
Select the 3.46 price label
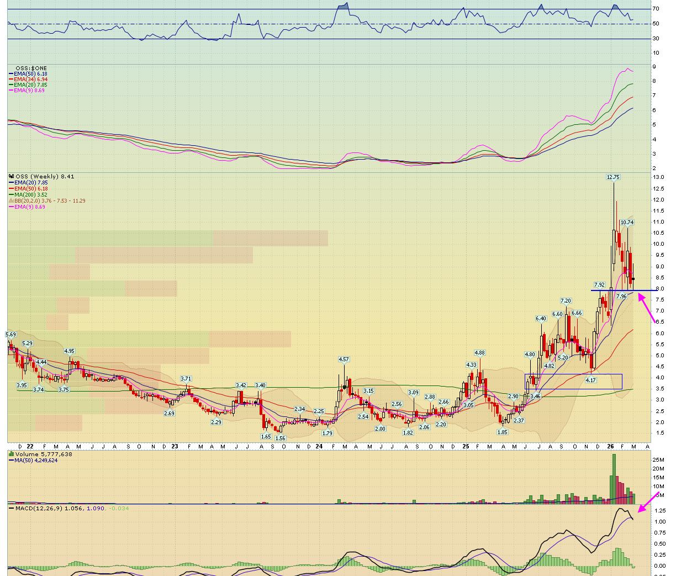pyautogui.click(x=535, y=397)
